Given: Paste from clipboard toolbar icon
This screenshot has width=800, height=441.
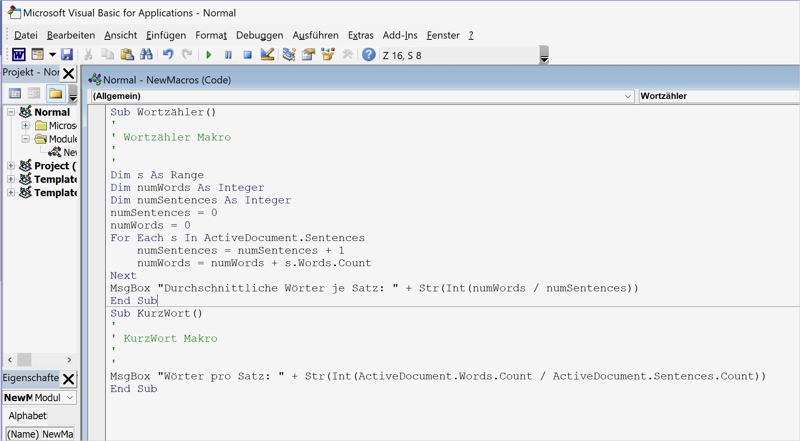Looking at the screenshot, I should 127,55.
